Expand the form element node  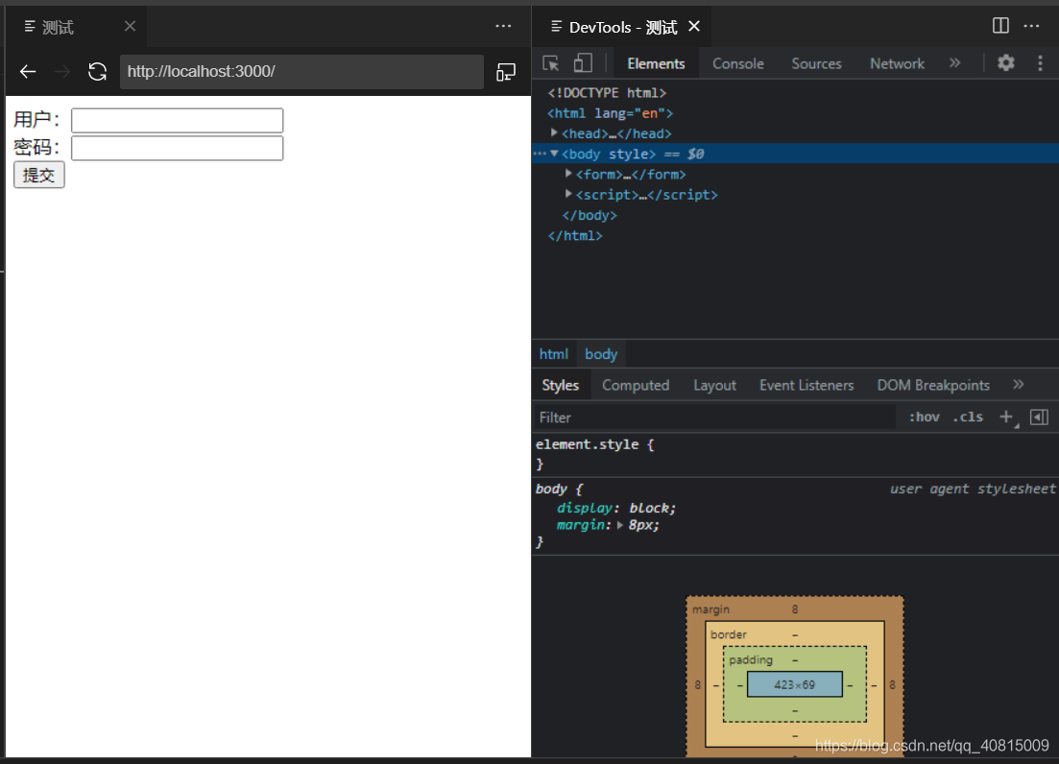coord(568,174)
